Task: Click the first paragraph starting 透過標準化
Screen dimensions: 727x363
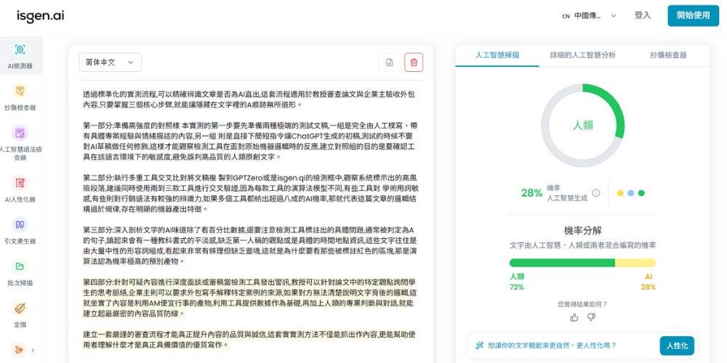Action: click(x=249, y=99)
